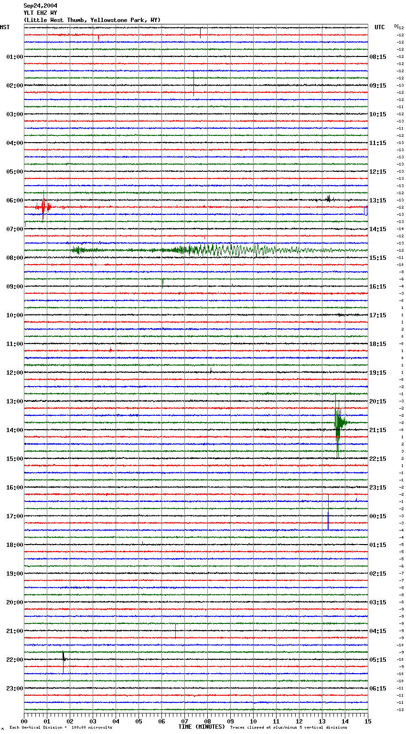Click the 15 minute axis tick label

coord(368,721)
